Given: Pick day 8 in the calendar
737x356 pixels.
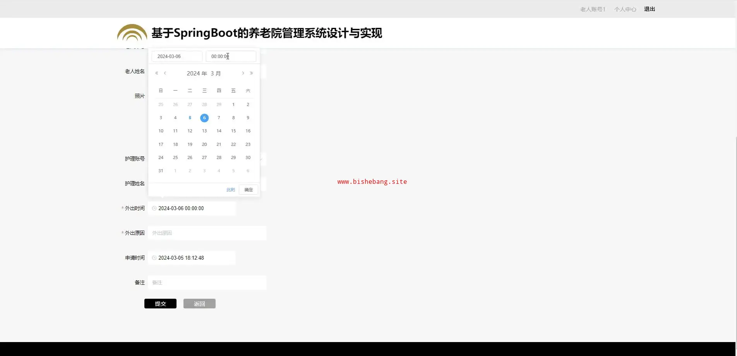Looking at the screenshot, I should 233,118.
